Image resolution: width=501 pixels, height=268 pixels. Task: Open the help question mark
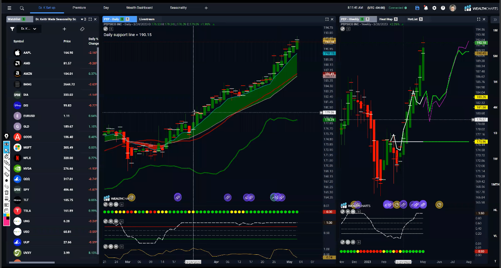coord(443,8)
